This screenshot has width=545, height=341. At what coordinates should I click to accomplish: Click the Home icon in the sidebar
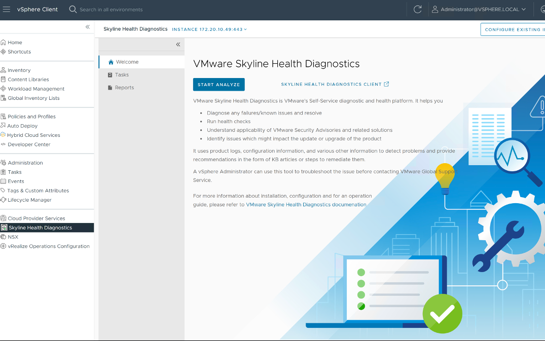tap(4, 43)
